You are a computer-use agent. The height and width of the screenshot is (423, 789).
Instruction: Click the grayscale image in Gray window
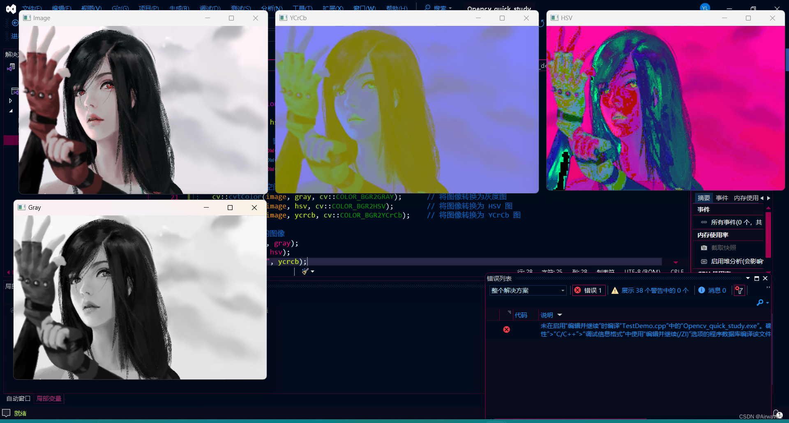(140, 297)
